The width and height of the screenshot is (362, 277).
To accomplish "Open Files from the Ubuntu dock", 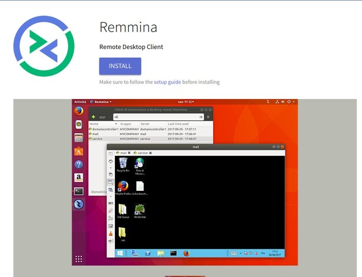I will 79,138.
